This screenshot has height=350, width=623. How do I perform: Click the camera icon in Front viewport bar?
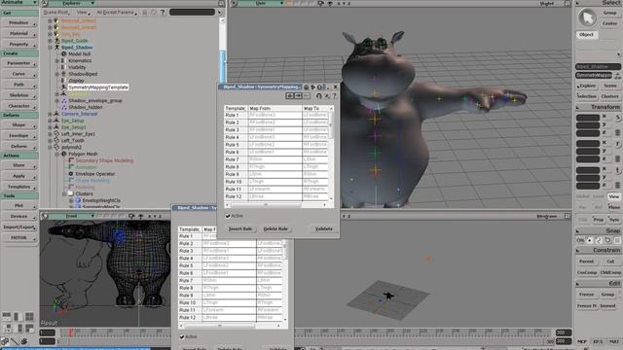tap(131, 216)
